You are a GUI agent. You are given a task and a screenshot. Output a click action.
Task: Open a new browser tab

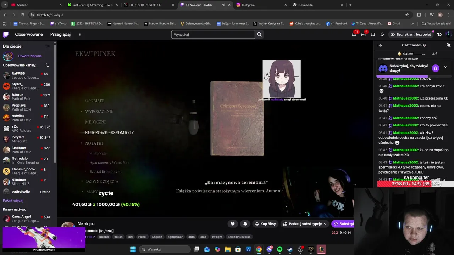(350, 5)
